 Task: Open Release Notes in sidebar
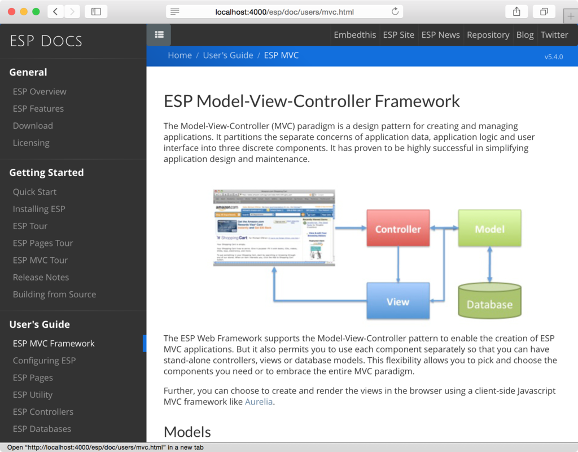[41, 278]
